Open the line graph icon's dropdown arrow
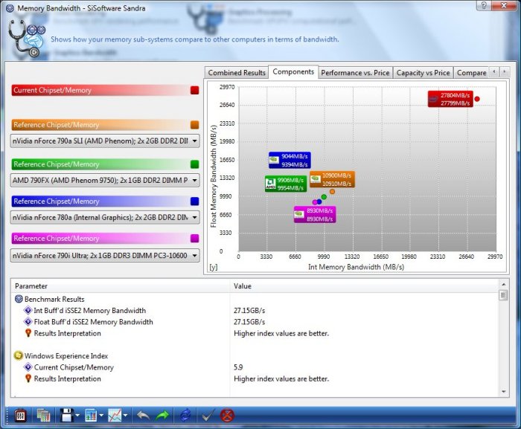Screen dimensions: 521x429 [x=125, y=416]
